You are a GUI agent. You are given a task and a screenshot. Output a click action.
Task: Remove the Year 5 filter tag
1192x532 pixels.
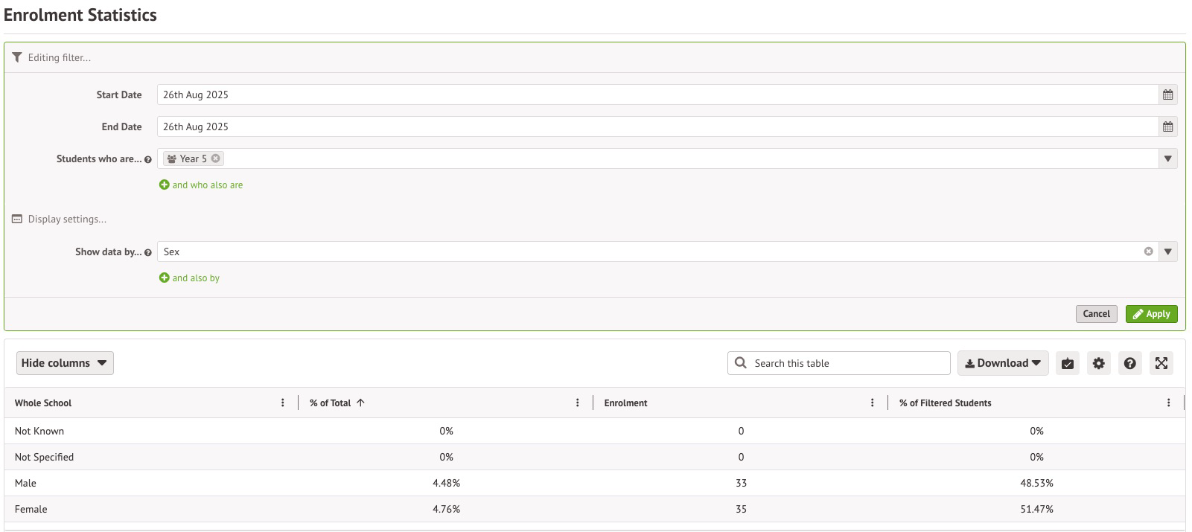click(x=216, y=158)
